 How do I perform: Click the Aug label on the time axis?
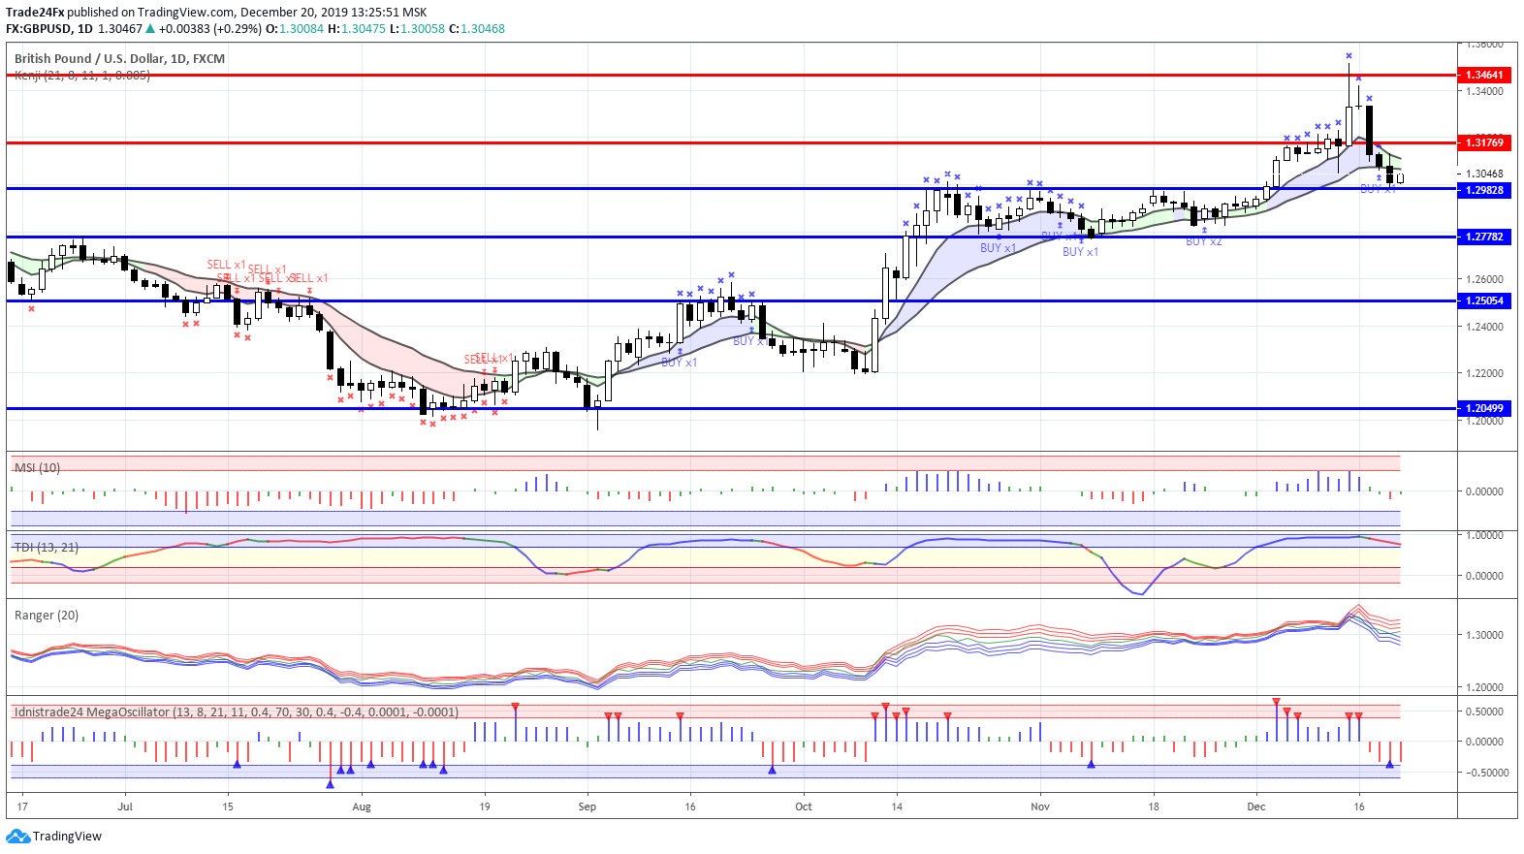[362, 806]
